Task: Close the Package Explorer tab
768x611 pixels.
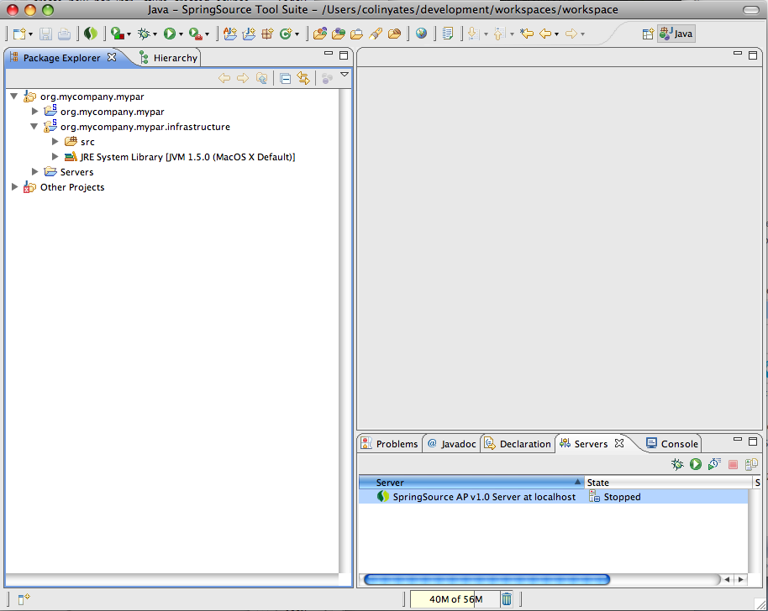Action: [x=112, y=57]
